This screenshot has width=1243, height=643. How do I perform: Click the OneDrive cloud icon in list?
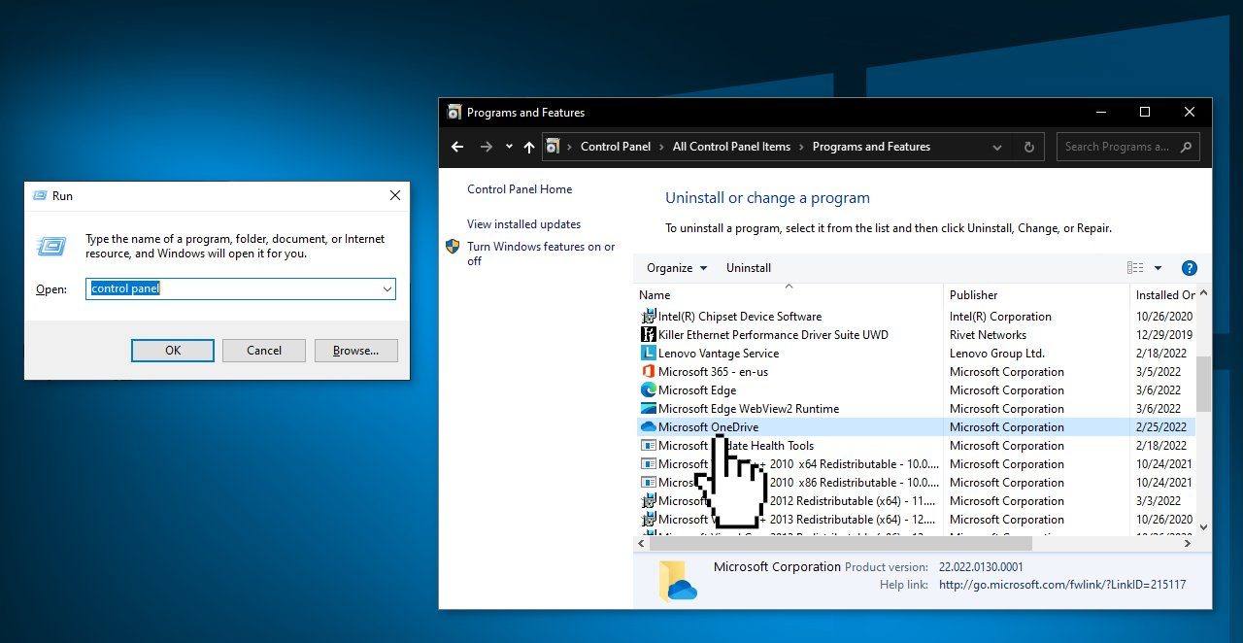[649, 427]
